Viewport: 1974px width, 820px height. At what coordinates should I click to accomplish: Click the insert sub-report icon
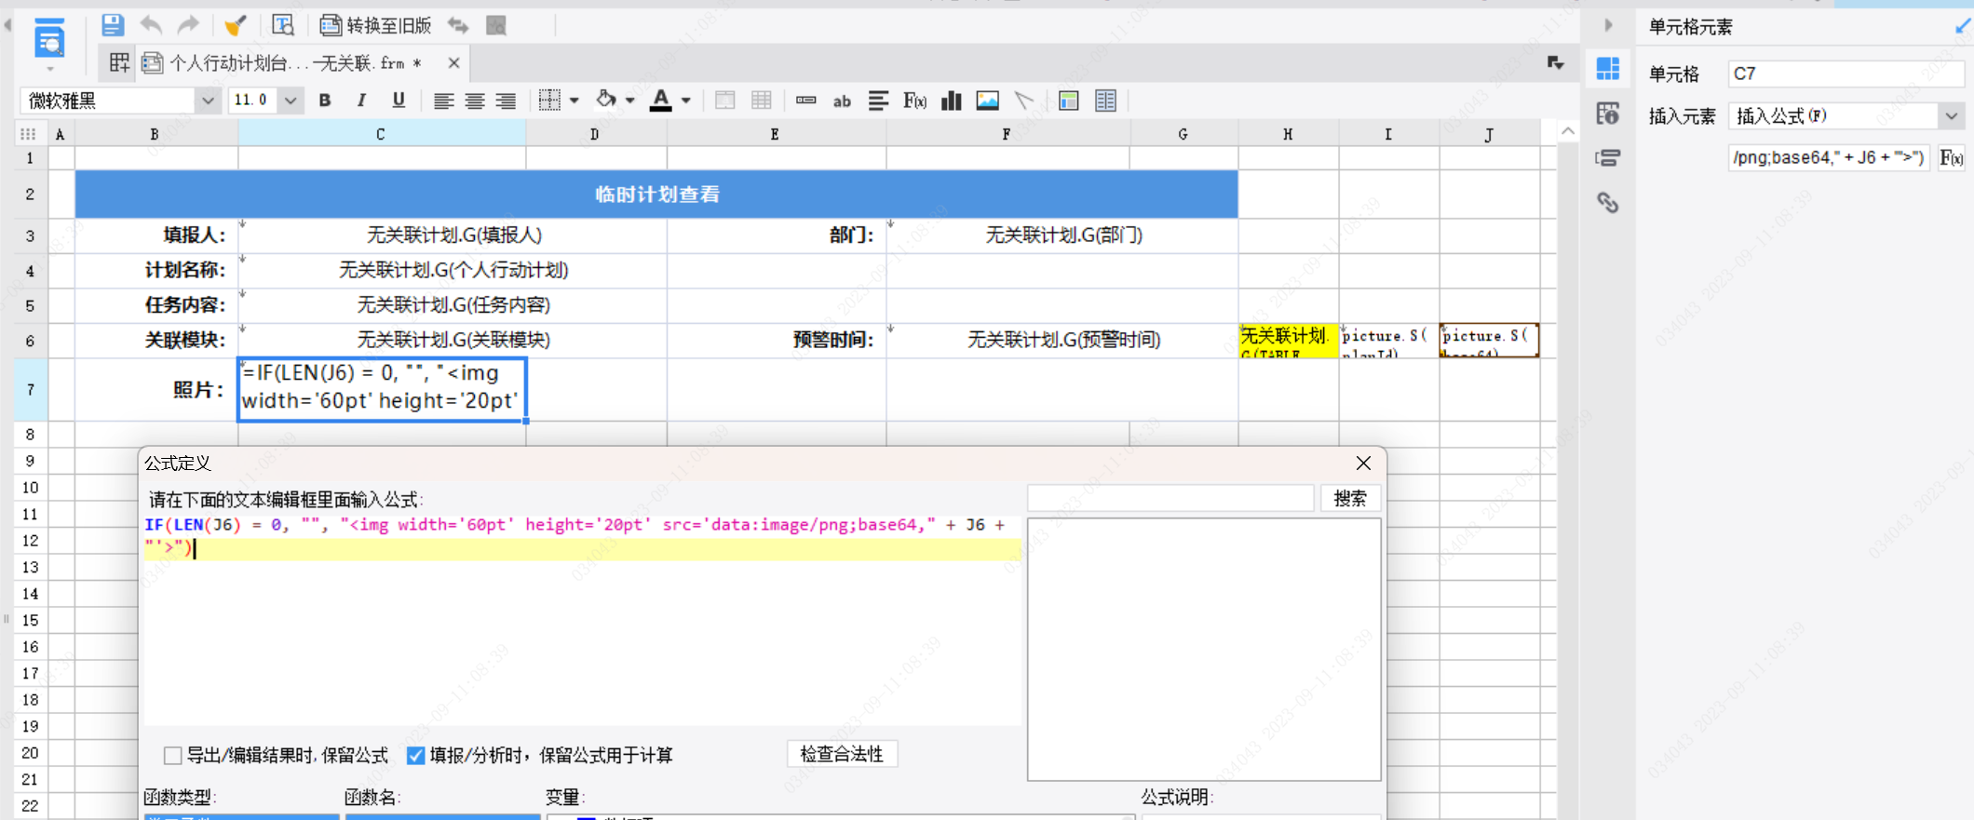click(x=1069, y=101)
